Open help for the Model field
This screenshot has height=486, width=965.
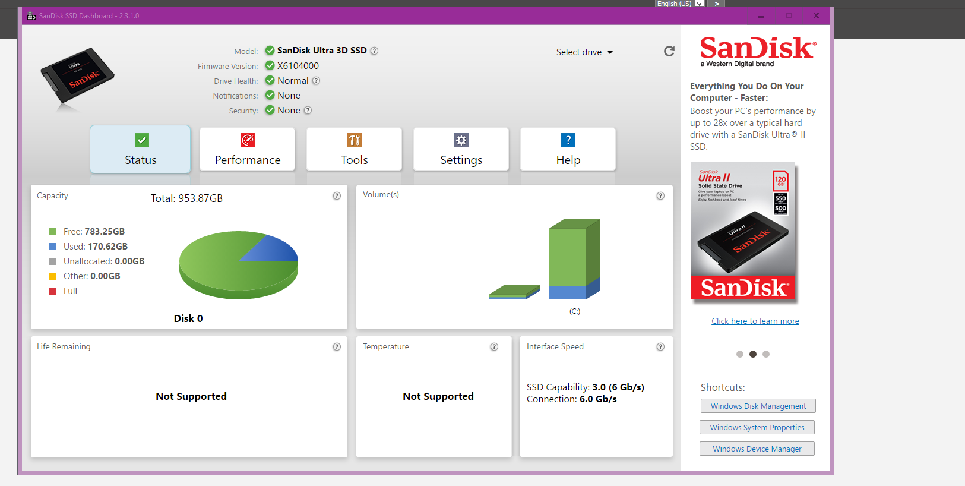(x=374, y=51)
